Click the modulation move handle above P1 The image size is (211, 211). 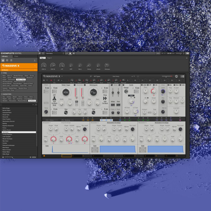tap(83, 118)
